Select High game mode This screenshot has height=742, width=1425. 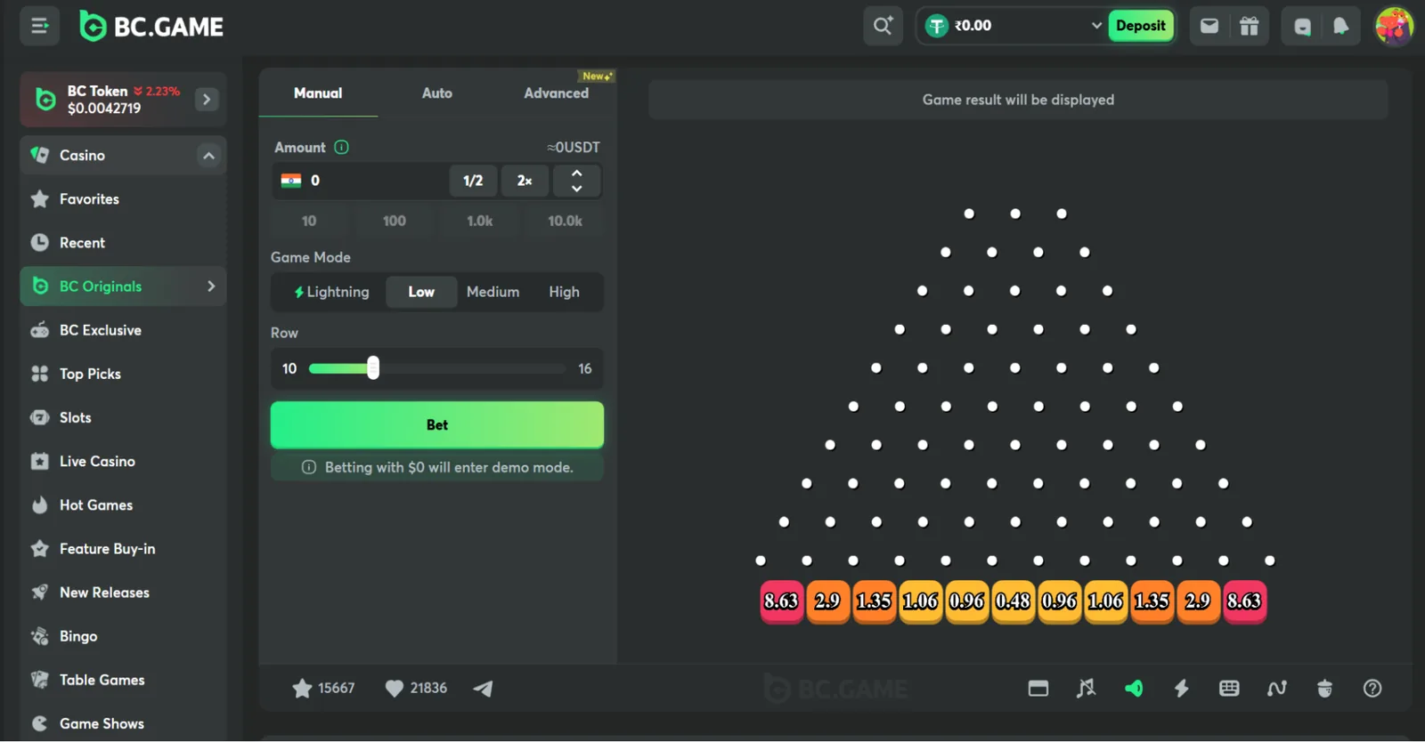564,292
